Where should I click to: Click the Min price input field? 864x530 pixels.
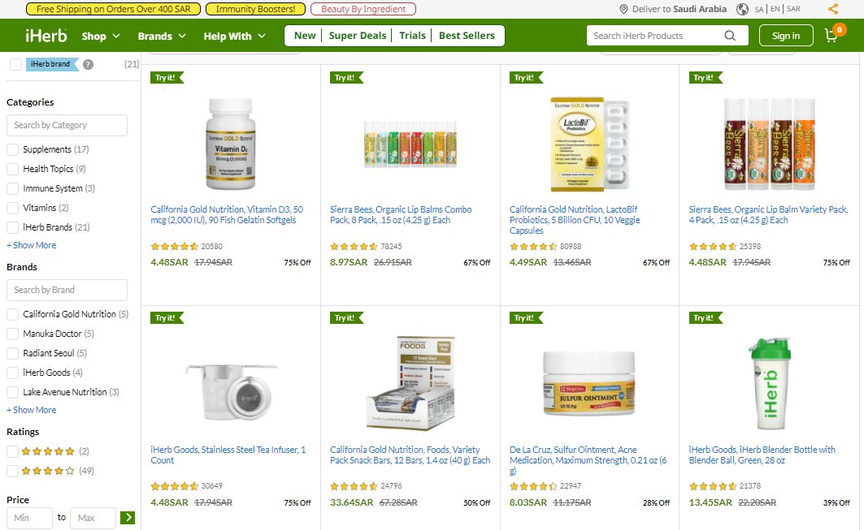click(29, 518)
